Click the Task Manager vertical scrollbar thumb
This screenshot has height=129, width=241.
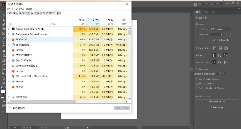[x=130, y=32]
